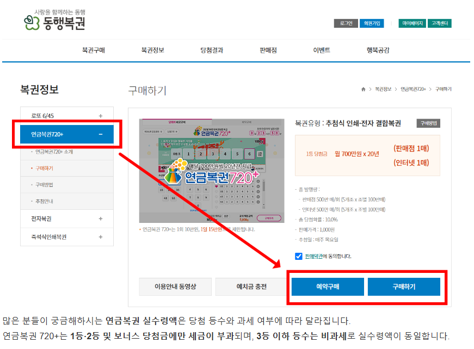474x349 pixels.
Task: Click the 로또 6/45 sidebar label
Action: pyautogui.click(x=42, y=116)
